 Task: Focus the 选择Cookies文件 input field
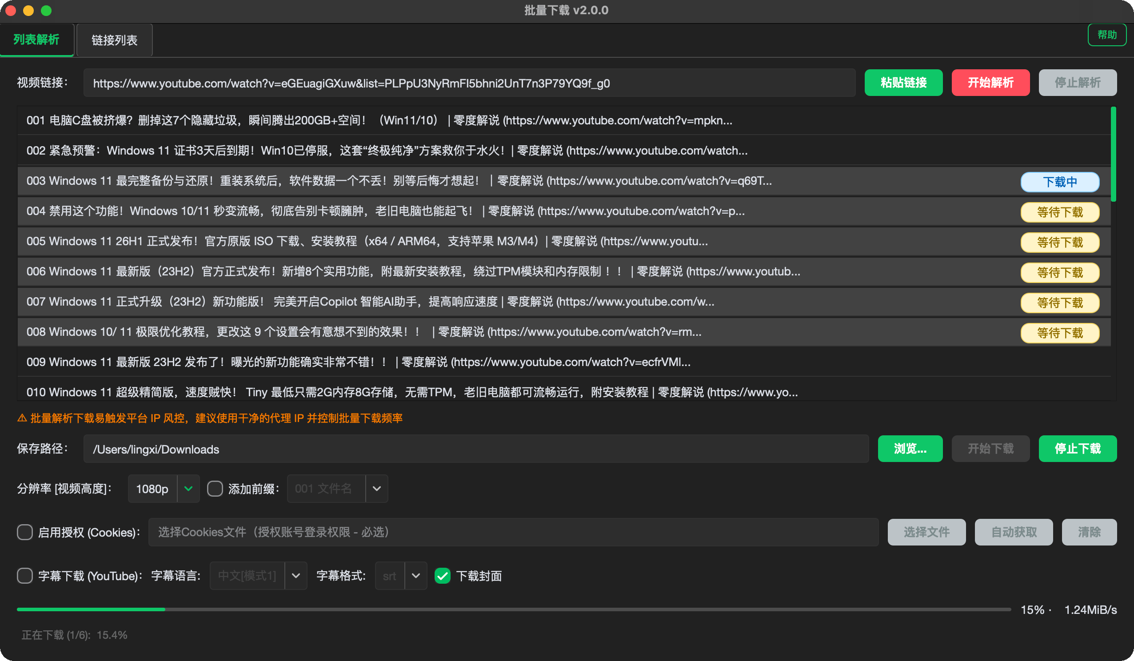[x=513, y=532]
